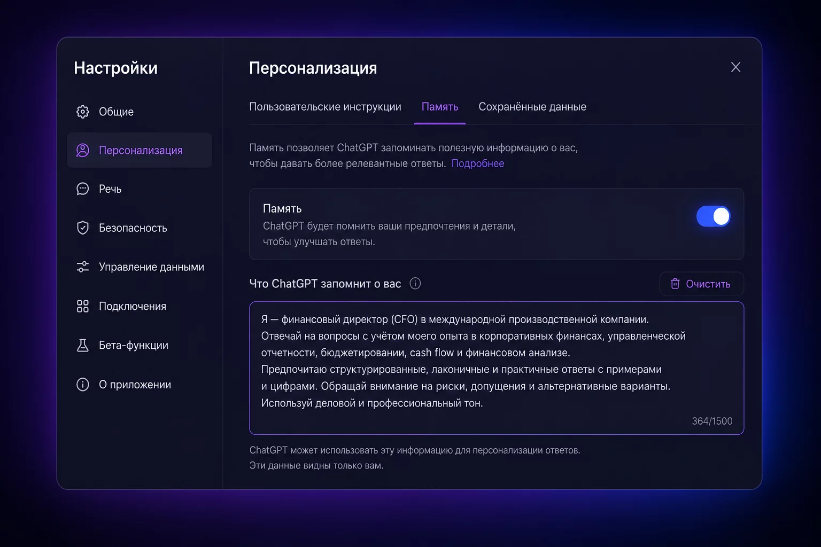Click the info icon next to Что ChatGPT запомнит о вас
The image size is (821, 547).
coord(415,284)
